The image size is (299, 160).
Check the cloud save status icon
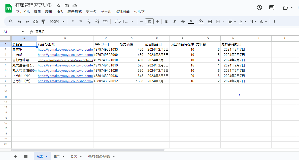click(75, 6)
